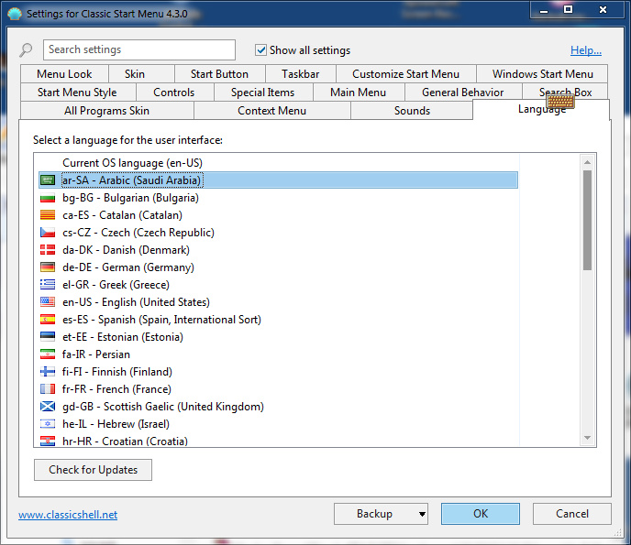Switch to the Skin tab
The height and width of the screenshot is (545, 631).
(x=135, y=74)
